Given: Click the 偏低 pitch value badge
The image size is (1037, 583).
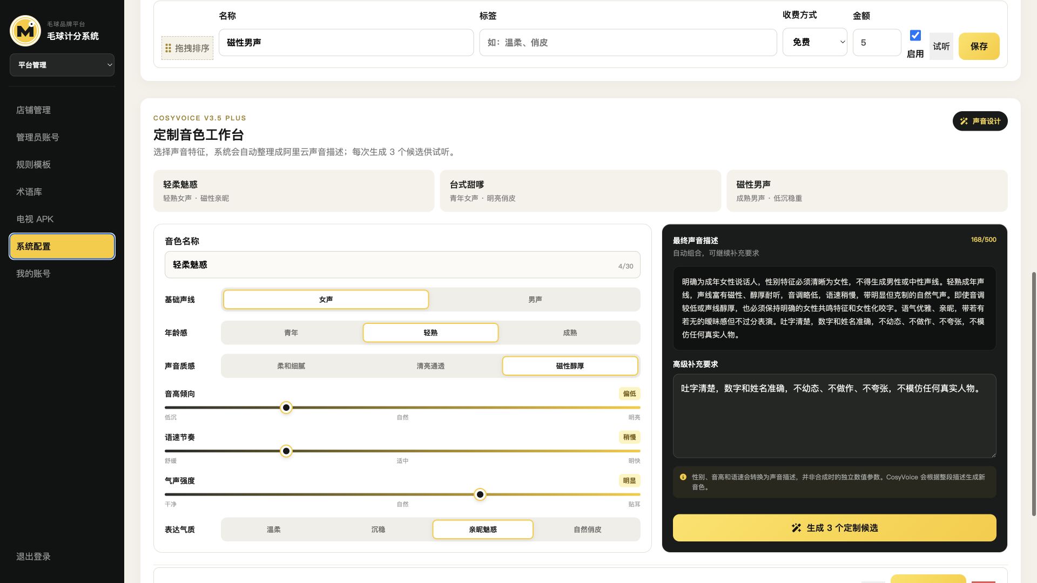Looking at the screenshot, I should click(x=629, y=394).
